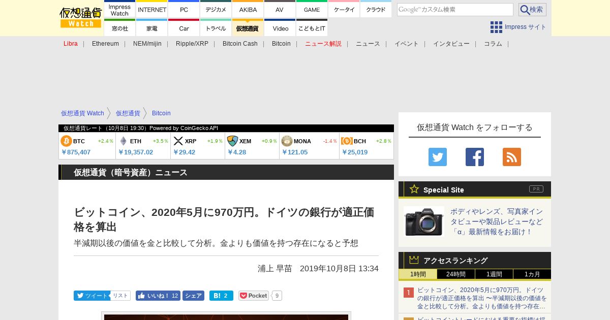Go to the Bitcoin Cash category
Screen dimensions: 610x320
(x=240, y=44)
